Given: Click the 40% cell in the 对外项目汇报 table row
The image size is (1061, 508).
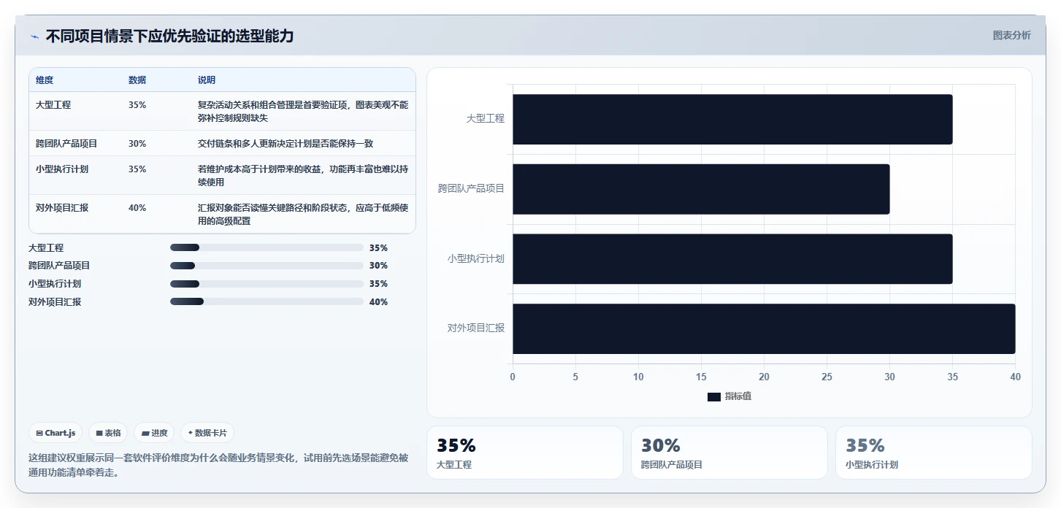Looking at the screenshot, I should (137, 208).
